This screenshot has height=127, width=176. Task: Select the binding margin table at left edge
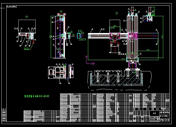pyautogui.click(x=4, y=115)
